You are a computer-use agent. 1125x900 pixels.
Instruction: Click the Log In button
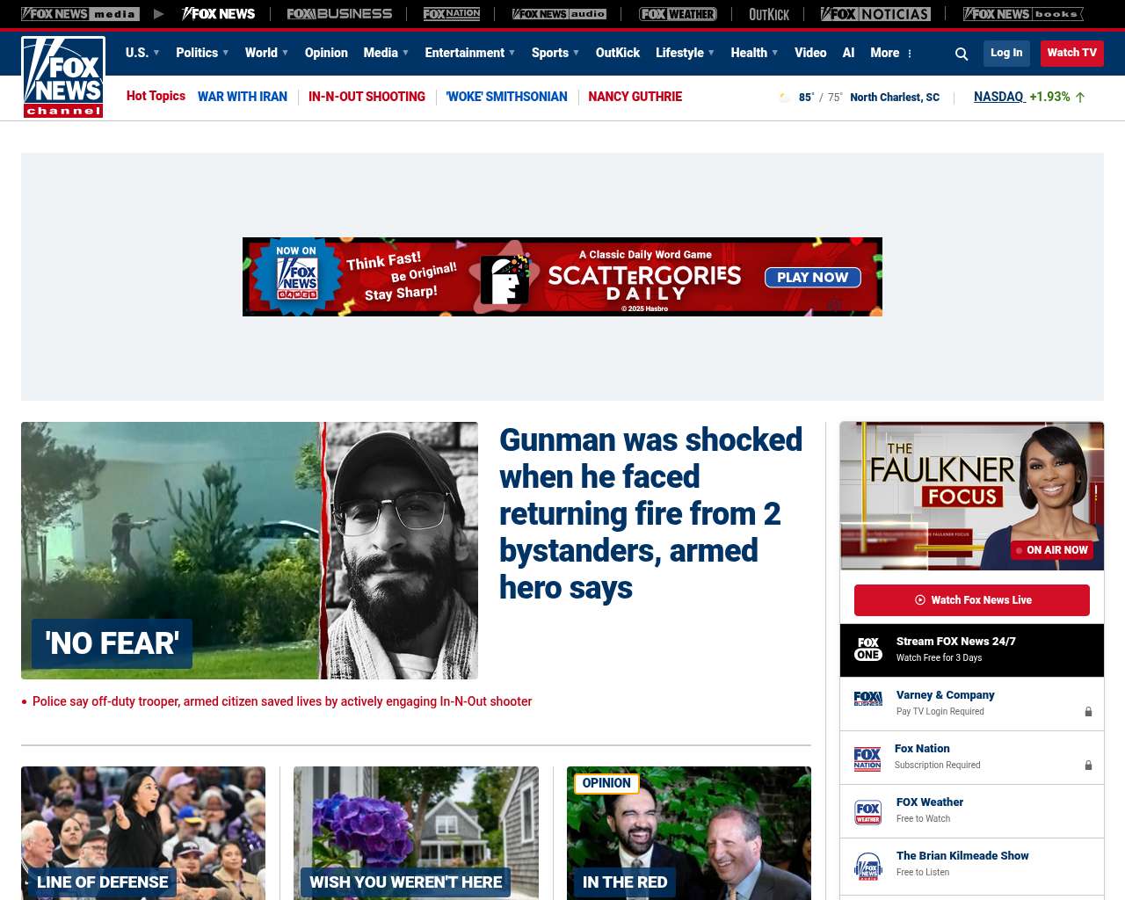tap(1006, 53)
